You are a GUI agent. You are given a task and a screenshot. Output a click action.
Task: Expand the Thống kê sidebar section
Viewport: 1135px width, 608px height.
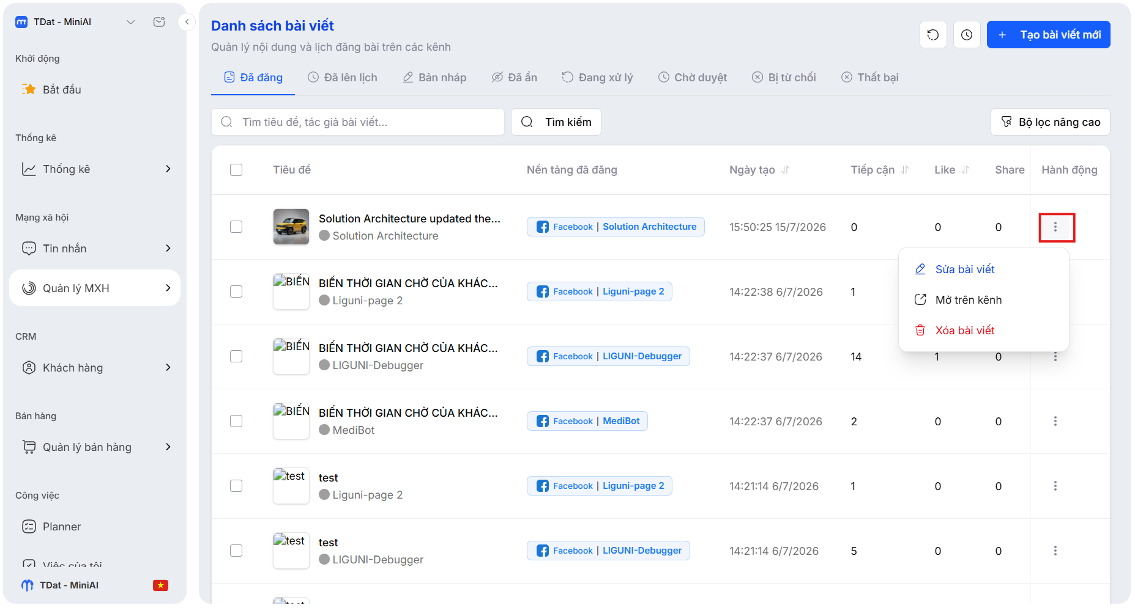[x=95, y=169]
